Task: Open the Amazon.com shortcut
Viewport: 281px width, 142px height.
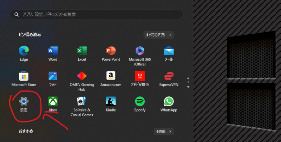Action: 111,76
